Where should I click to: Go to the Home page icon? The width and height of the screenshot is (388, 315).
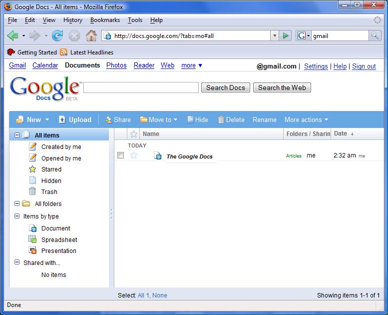91,35
